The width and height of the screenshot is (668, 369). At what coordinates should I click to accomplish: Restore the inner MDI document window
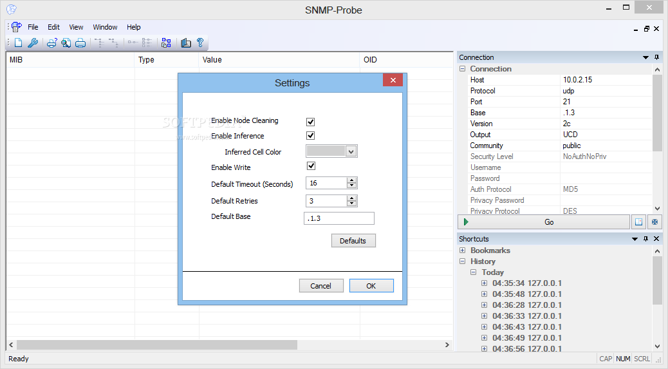tap(646, 28)
